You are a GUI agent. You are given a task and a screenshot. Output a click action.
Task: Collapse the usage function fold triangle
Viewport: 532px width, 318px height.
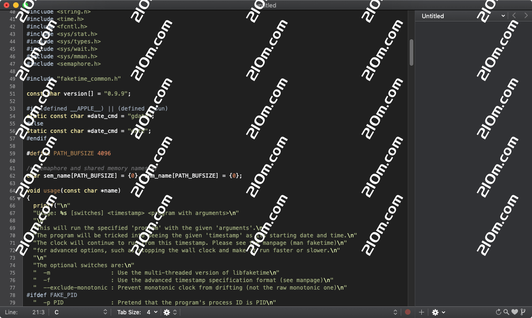(19, 198)
